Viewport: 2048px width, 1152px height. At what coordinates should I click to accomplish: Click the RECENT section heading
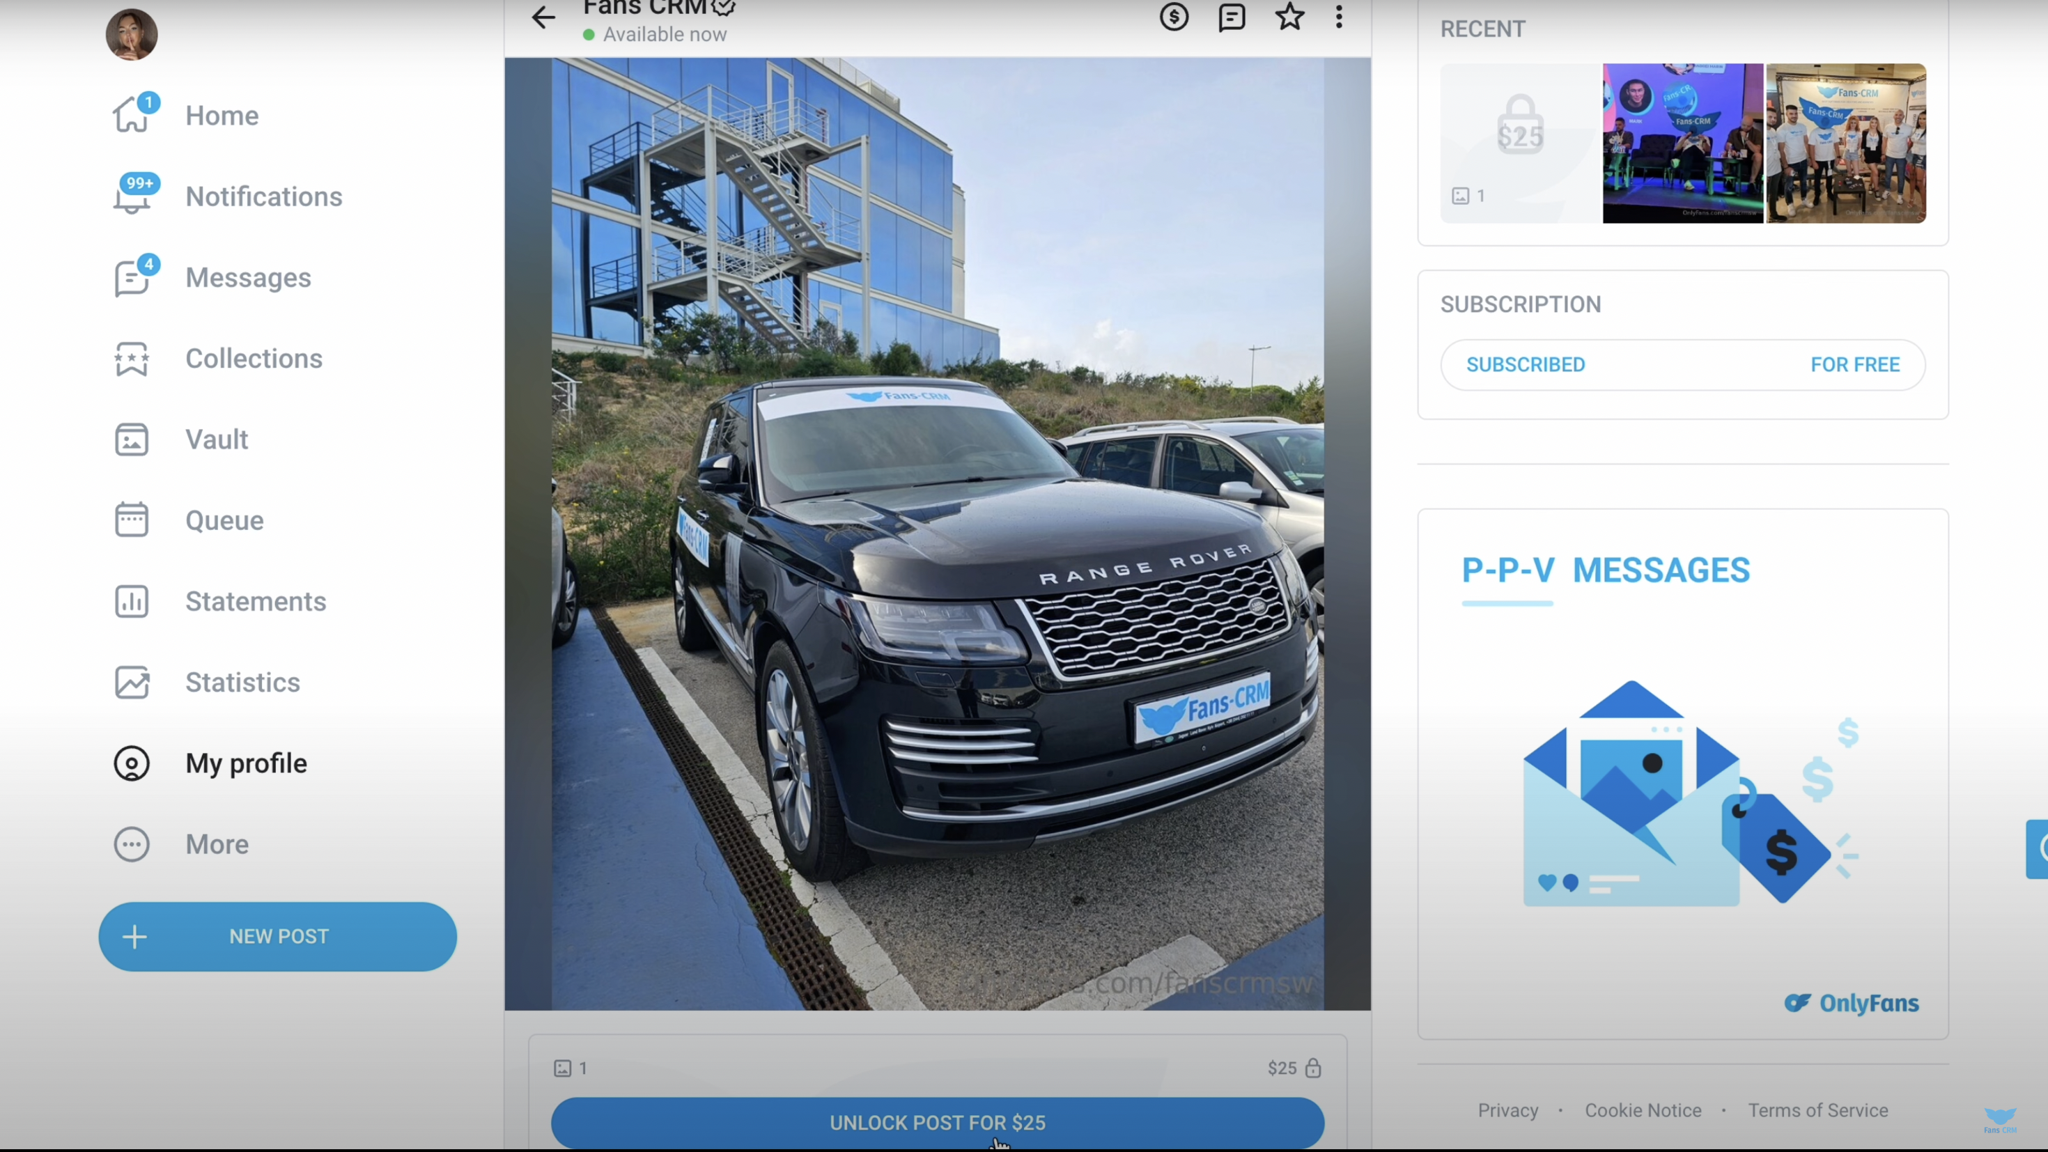point(1483,29)
